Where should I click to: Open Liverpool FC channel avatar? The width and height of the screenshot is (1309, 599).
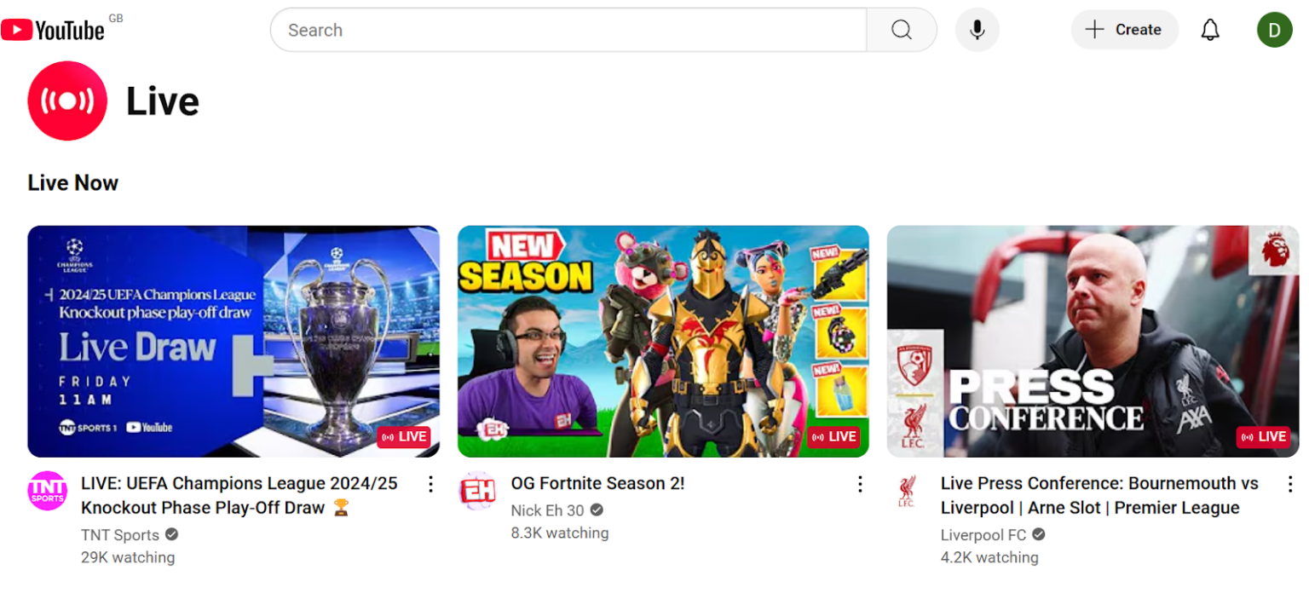pos(907,491)
